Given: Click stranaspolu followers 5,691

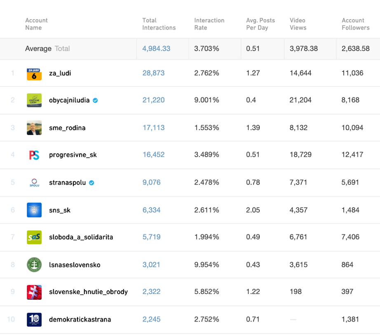Looking at the screenshot, I should 350,182.
